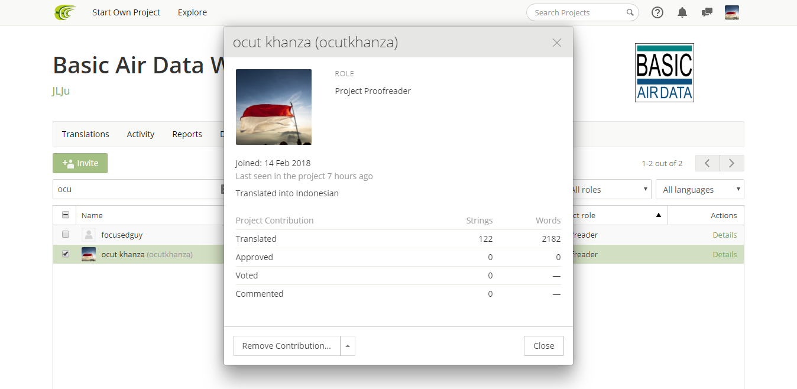Open the All roles dropdown
The image size is (797, 389).
pos(610,190)
